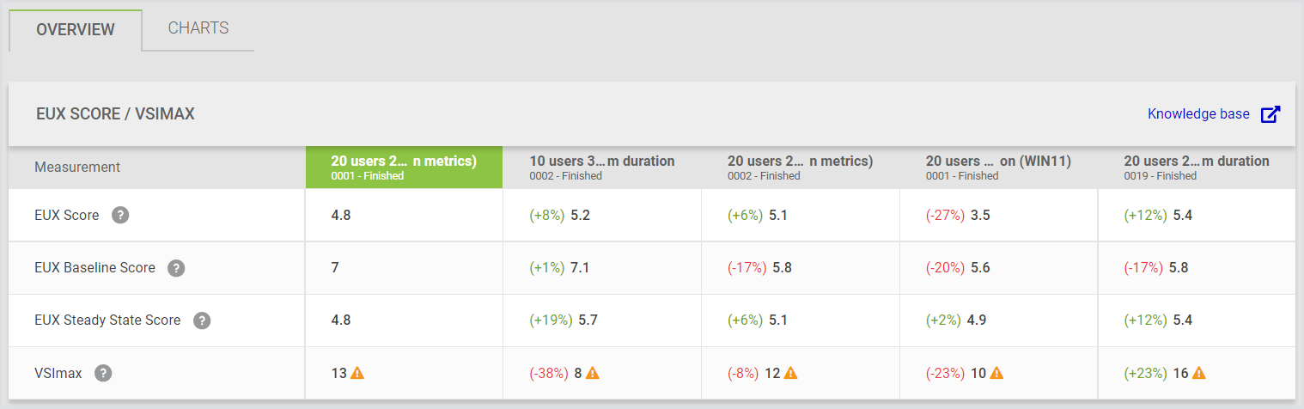Click the warning icon beside VSImax 16

[1199, 373]
